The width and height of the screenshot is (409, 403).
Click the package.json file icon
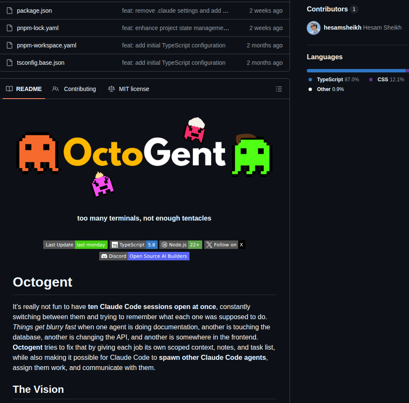(x=10, y=11)
